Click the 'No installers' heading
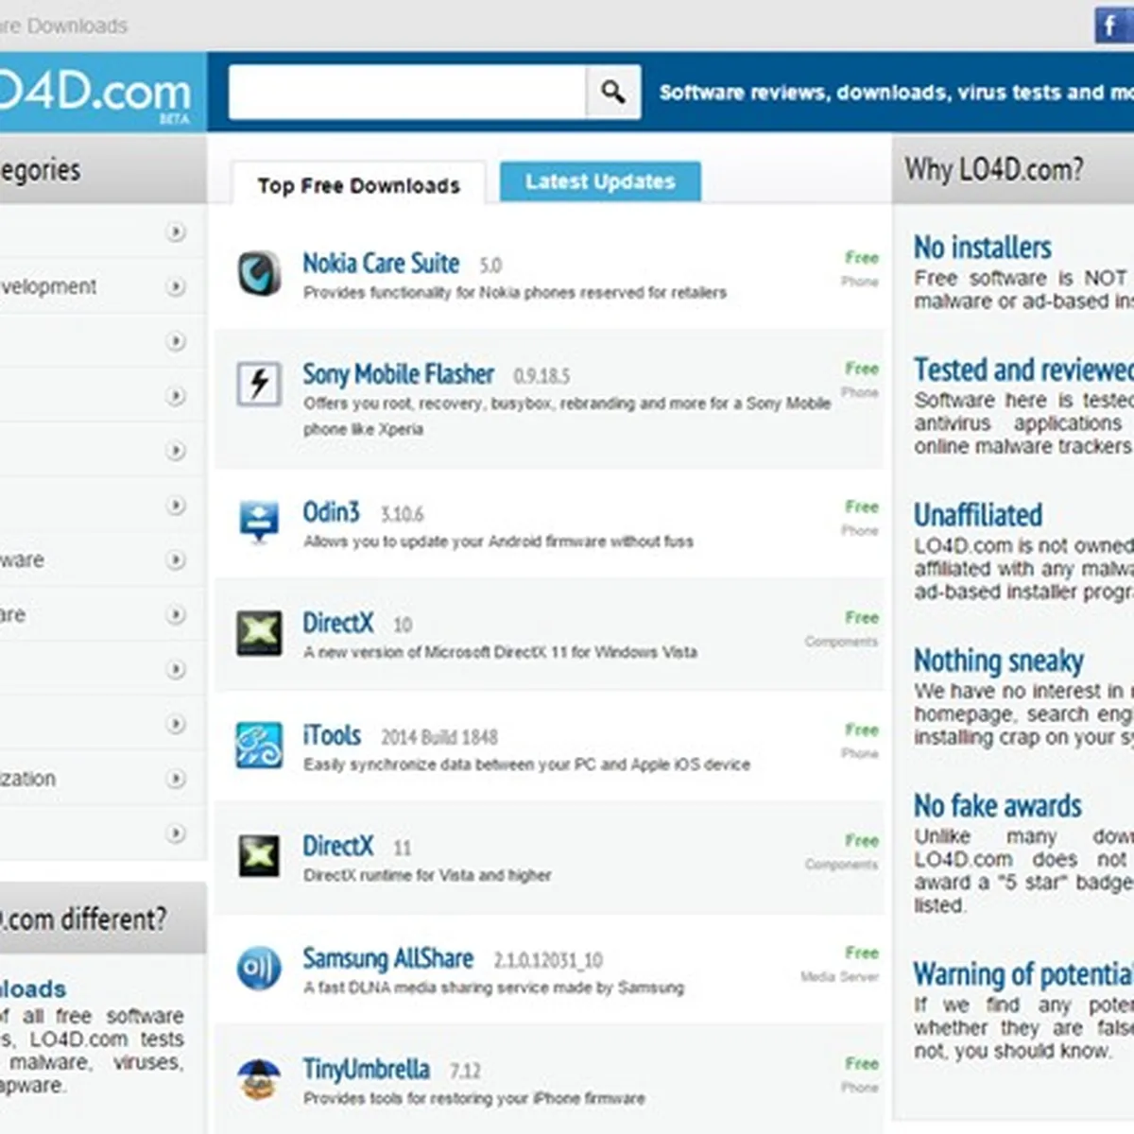 click(x=982, y=248)
